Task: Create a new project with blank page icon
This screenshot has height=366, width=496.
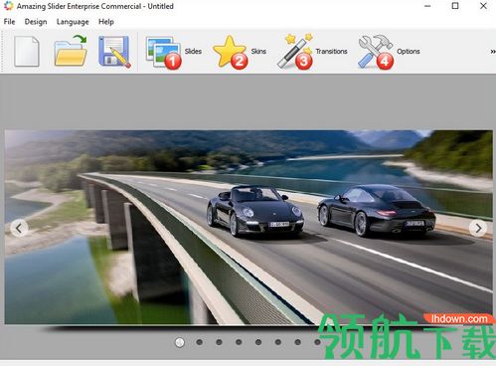Action: (x=27, y=52)
